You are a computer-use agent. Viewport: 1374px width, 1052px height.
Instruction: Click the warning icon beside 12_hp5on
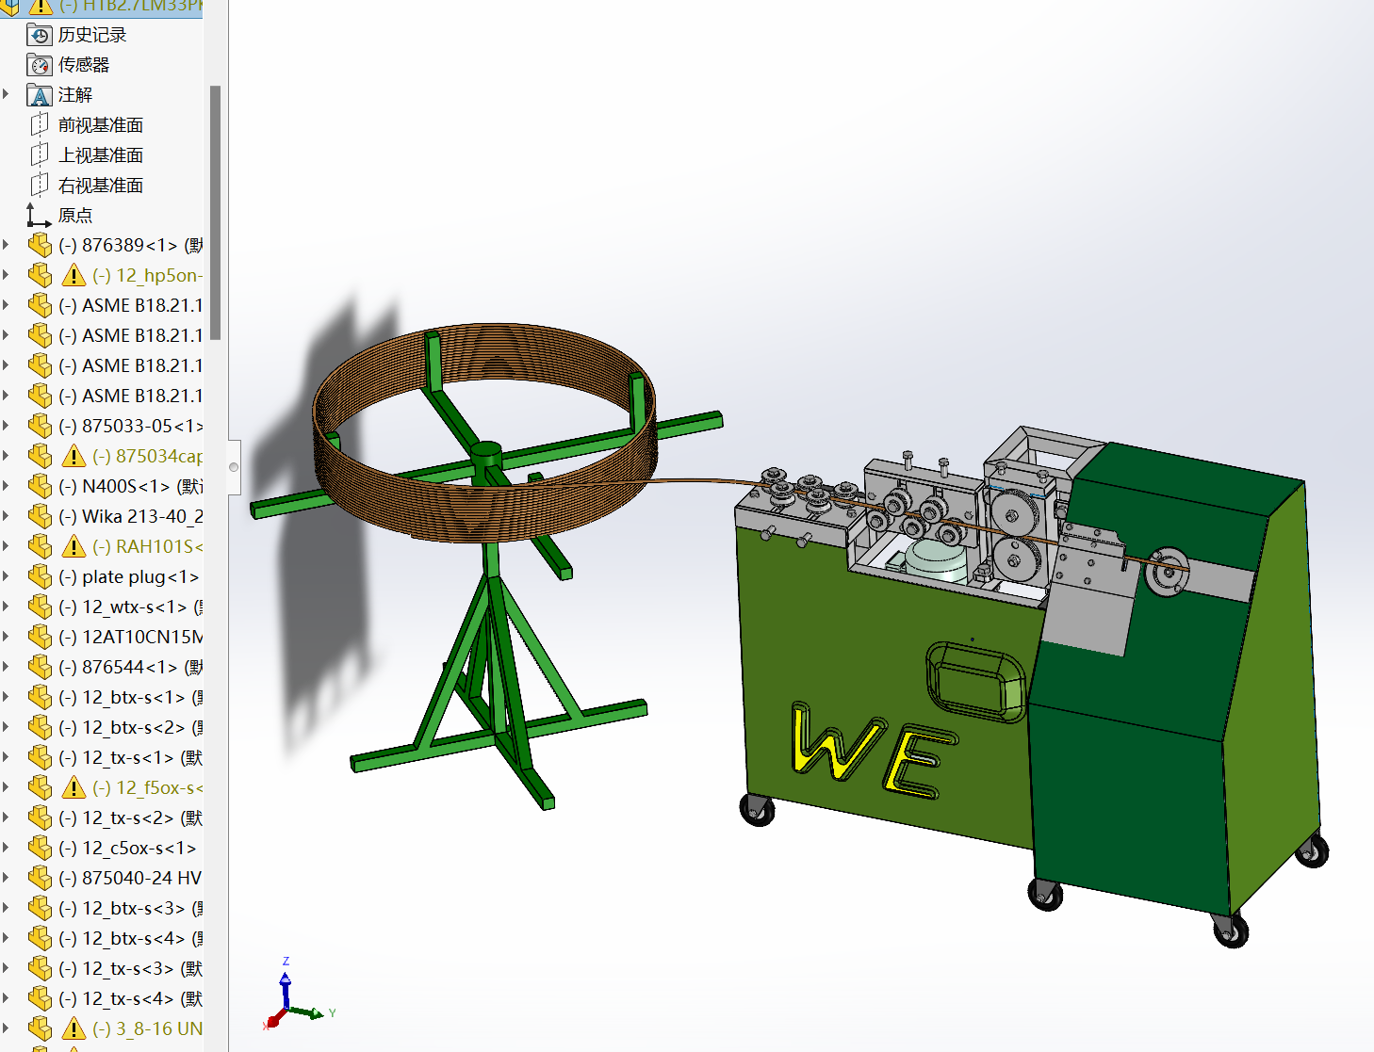tap(74, 276)
